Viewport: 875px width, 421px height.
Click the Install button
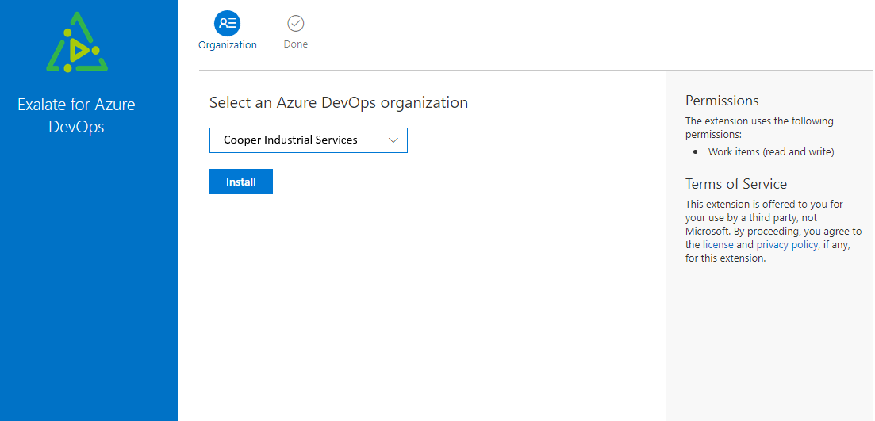[x=241, y=182]
